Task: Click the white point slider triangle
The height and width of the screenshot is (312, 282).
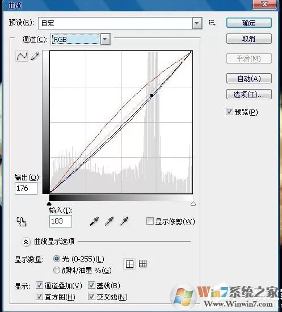Action: [x=193, y=204]
